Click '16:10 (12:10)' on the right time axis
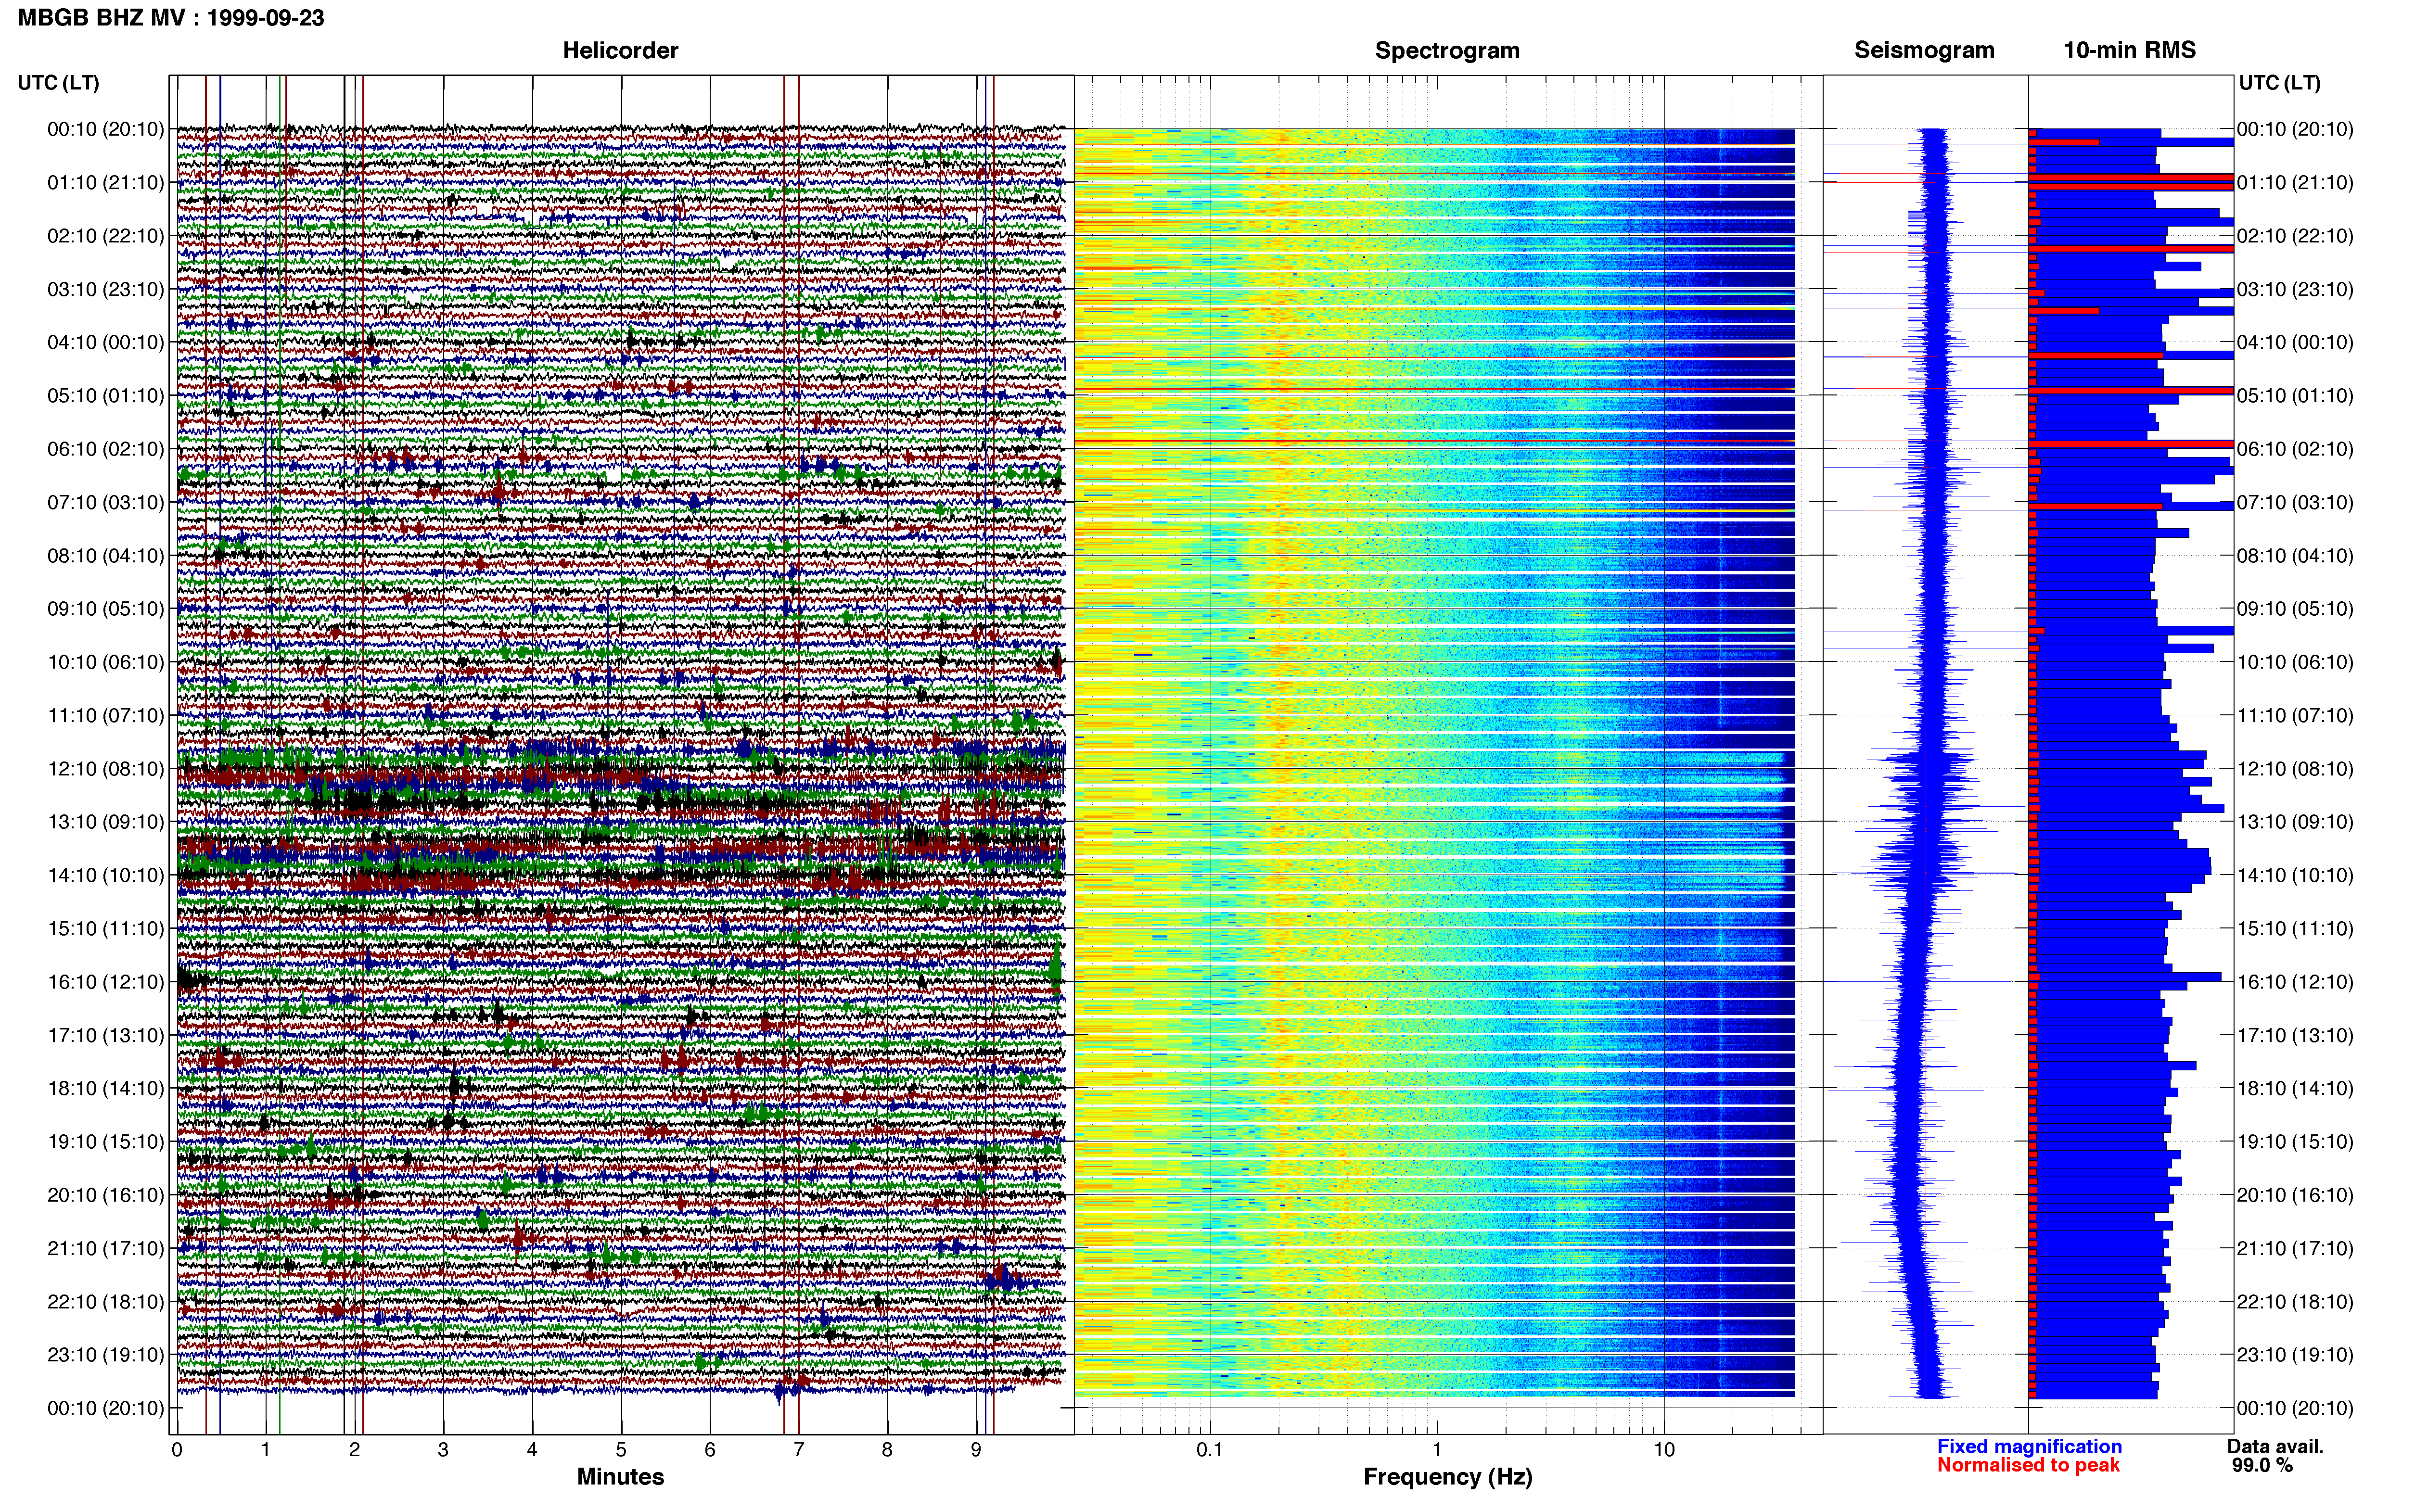 point(2295,982)
